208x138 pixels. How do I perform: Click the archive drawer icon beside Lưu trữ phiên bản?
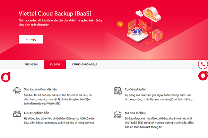[x=17, y=114]
